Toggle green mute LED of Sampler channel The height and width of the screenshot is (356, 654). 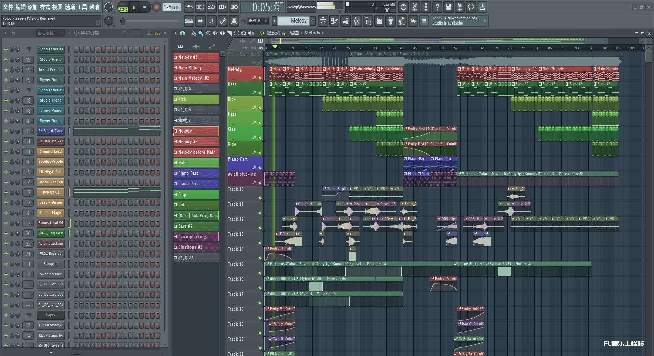pyautogui.click(x=6, y=264)
